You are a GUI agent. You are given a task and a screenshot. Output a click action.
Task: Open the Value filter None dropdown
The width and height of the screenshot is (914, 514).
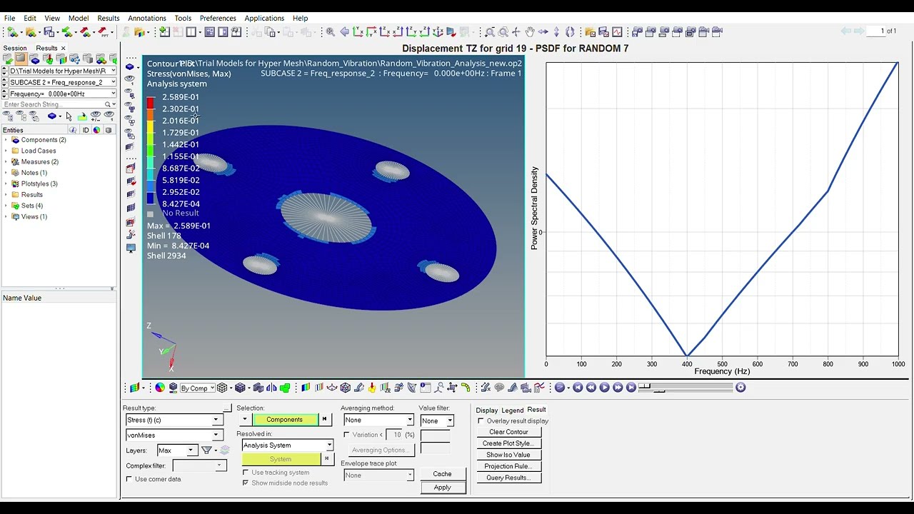[436, 420]
